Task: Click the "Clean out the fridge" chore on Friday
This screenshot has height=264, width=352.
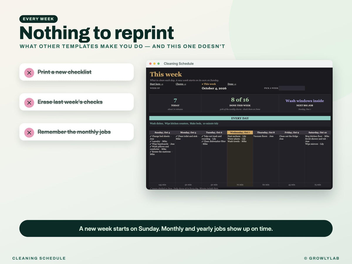Action: (x=290, y=138)
